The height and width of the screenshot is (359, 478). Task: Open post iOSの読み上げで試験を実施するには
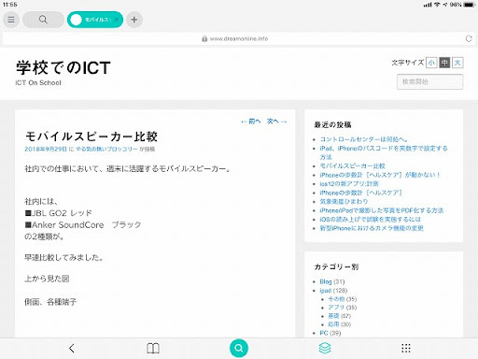370,220
